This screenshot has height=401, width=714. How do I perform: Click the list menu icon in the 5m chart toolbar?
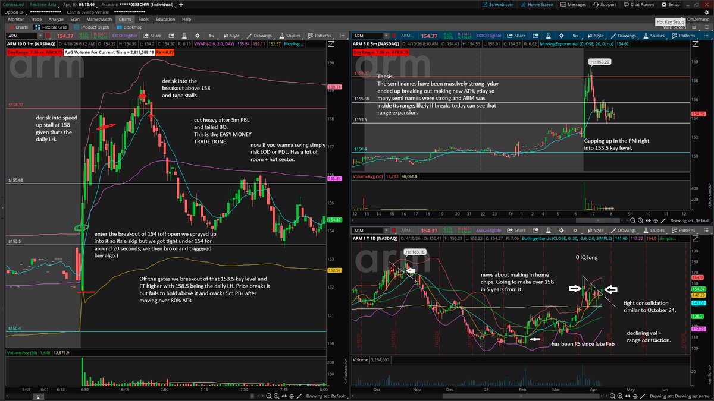(706, 36)
